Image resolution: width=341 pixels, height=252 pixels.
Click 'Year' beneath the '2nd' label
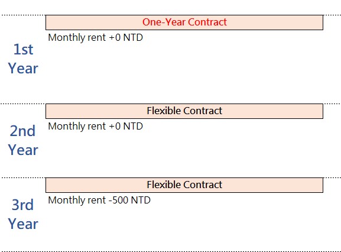pyautogui.click(x=23, y=150)
